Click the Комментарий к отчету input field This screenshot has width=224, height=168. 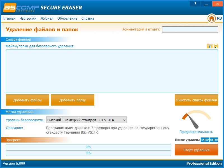pos(190,29)
